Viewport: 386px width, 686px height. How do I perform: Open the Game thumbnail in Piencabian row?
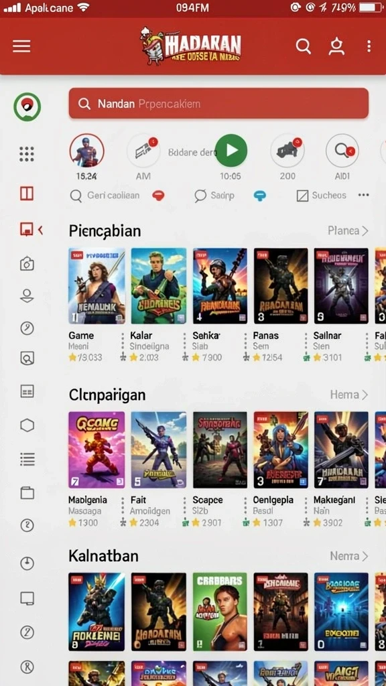[x=96, y=286]
